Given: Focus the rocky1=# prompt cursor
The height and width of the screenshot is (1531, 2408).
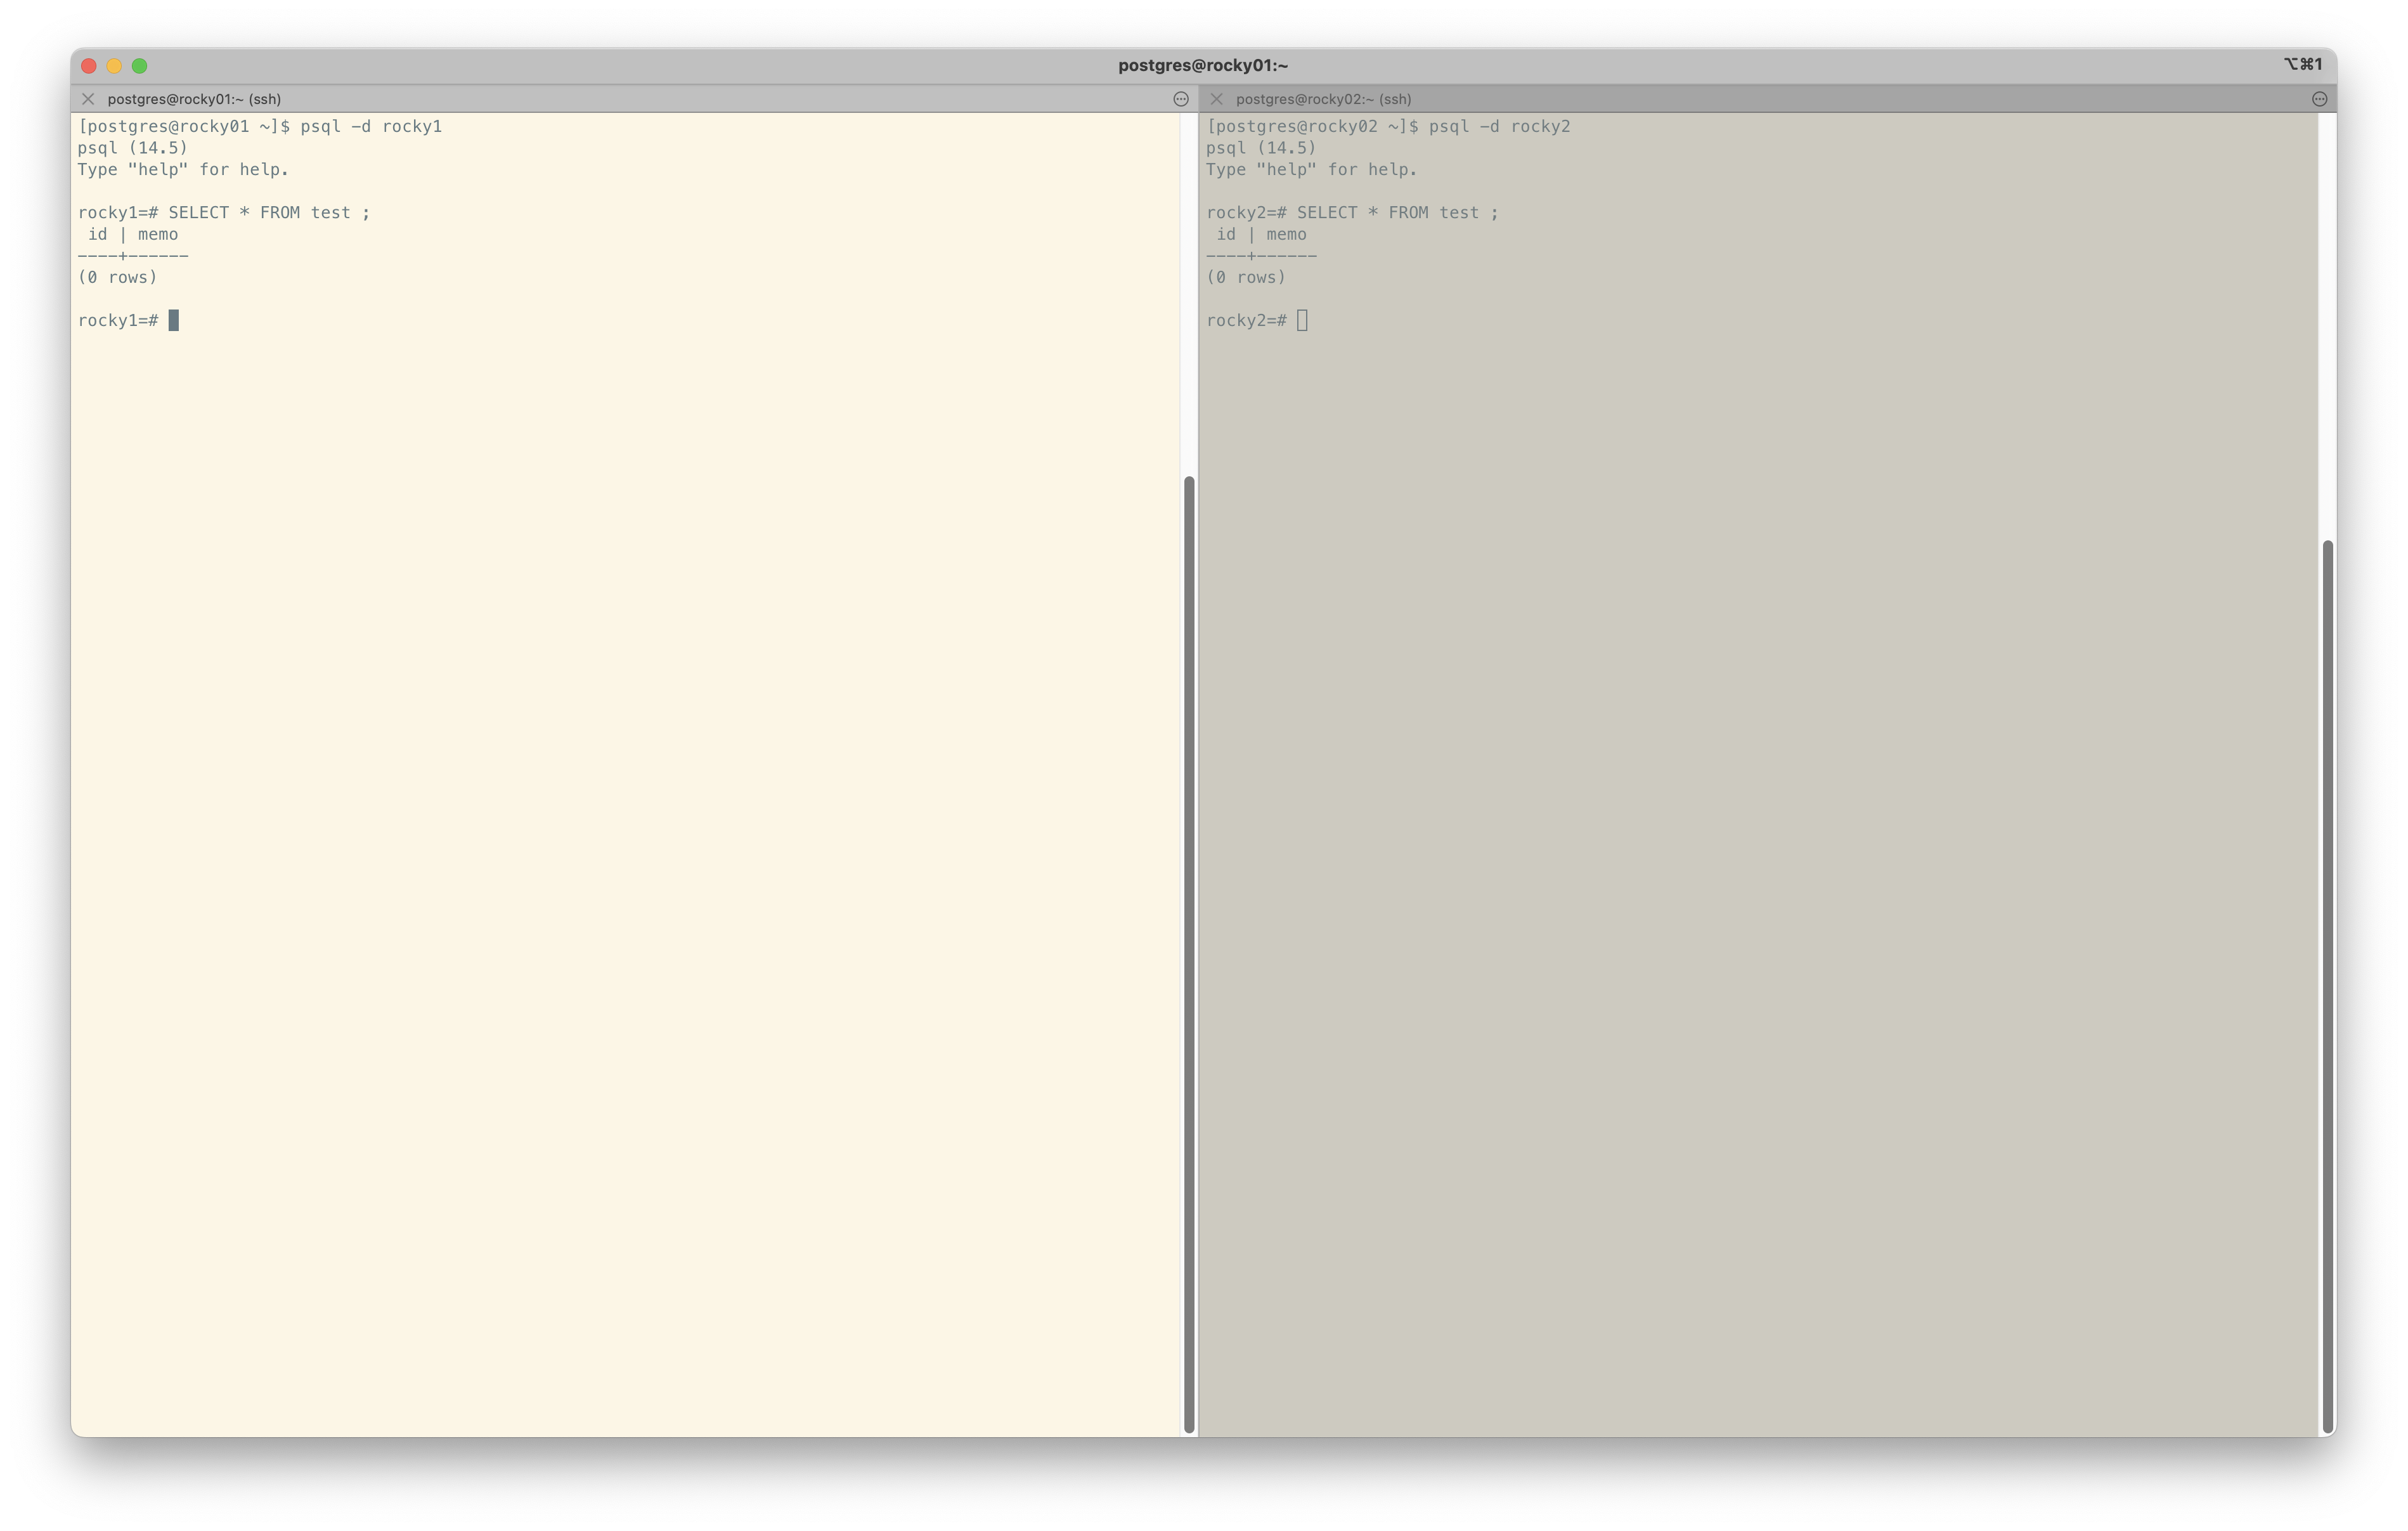Looking at the screenshot, I should point(174,320).
